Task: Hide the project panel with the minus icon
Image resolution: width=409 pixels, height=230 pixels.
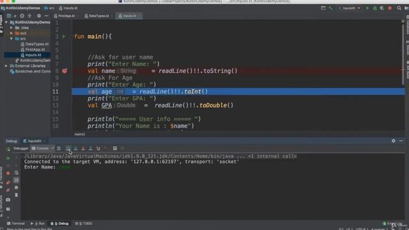Action: 47,16
